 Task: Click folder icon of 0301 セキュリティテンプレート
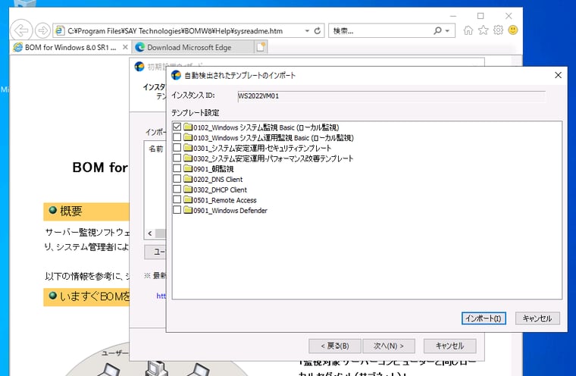(x=188, y=147)
